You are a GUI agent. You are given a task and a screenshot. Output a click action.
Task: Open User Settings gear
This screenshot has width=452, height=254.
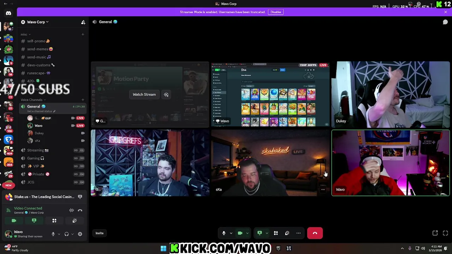[x=80, y=234]
